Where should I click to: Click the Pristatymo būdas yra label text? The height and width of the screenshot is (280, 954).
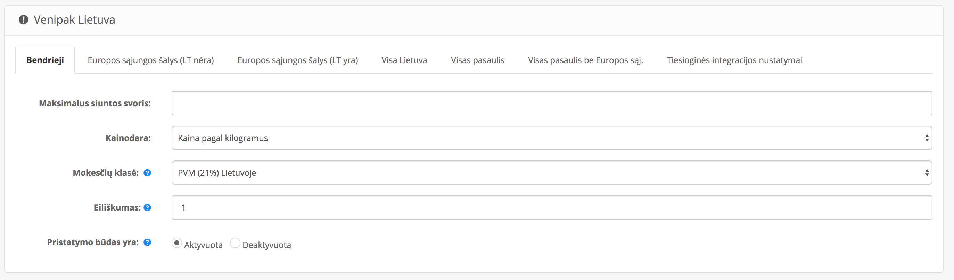(x=93, y=242)
